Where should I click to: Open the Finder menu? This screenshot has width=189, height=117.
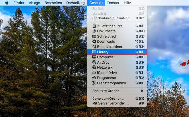tap(19, 3)
